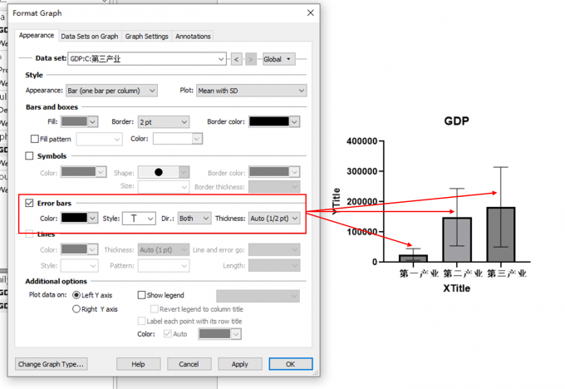Select the GDP chart title text
Screen dimensions: 565x389
[x=456, y=121]
